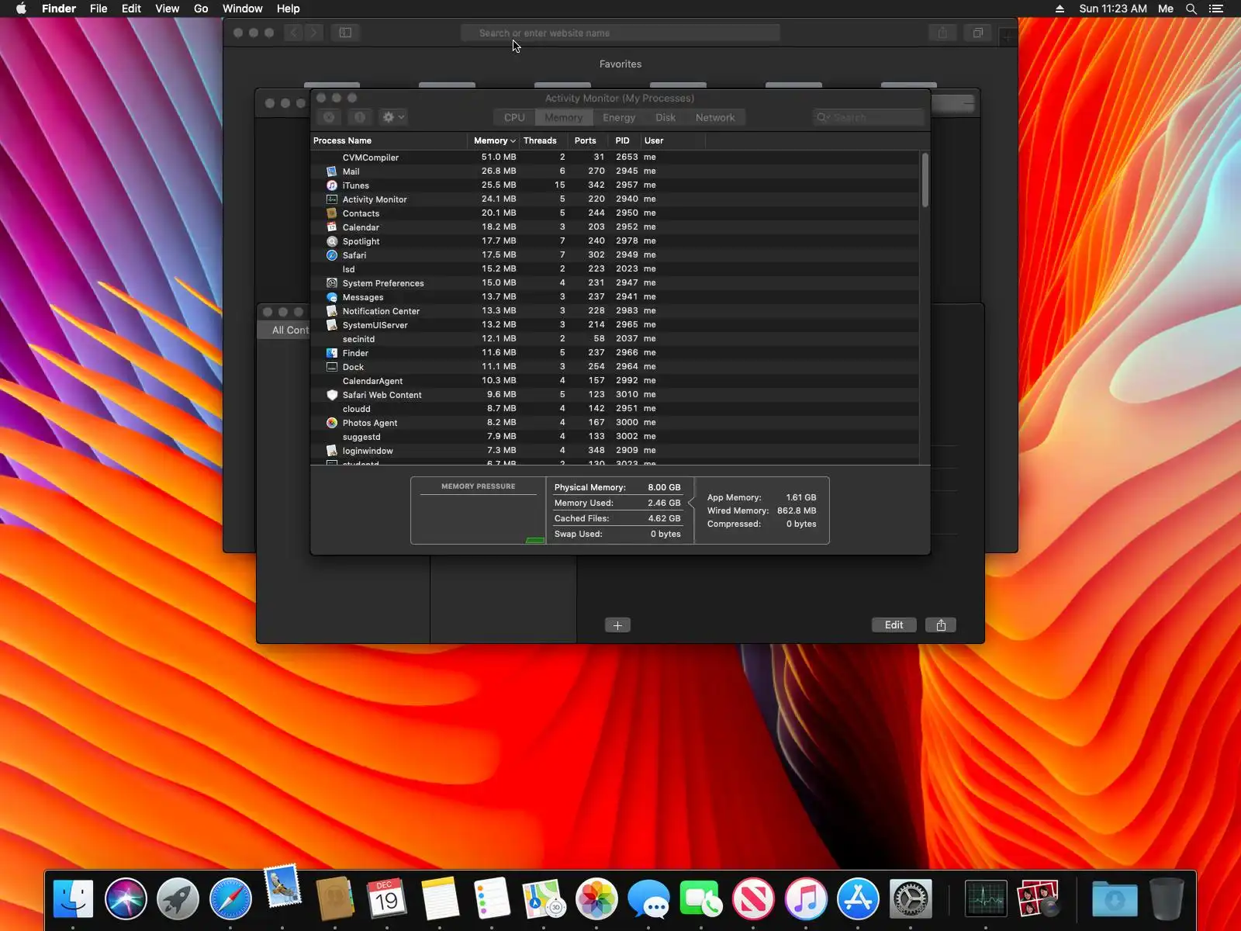Open Maps from the Dock
The width and height of the screenshot is (1241, 931).
(544, 899)
